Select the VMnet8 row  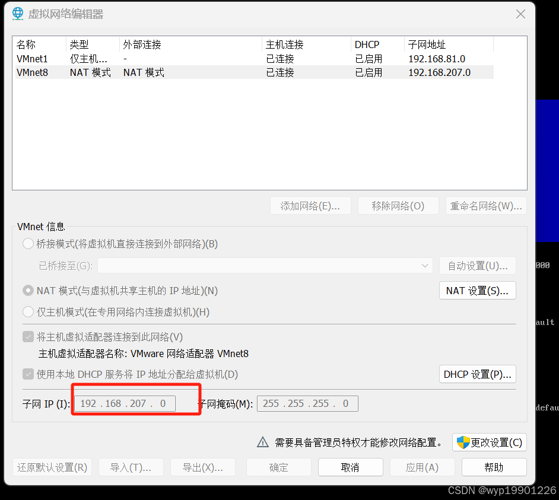point(255,72)
